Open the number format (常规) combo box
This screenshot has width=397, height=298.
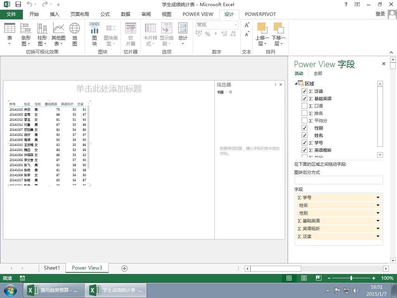(x=217, y=25)
